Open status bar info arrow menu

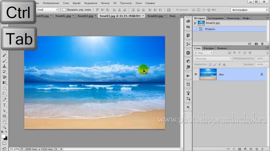coord(62,149)
